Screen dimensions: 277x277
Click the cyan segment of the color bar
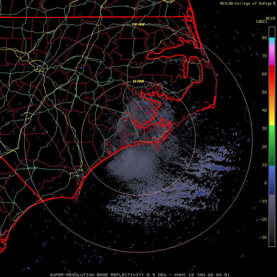[272, 40]
